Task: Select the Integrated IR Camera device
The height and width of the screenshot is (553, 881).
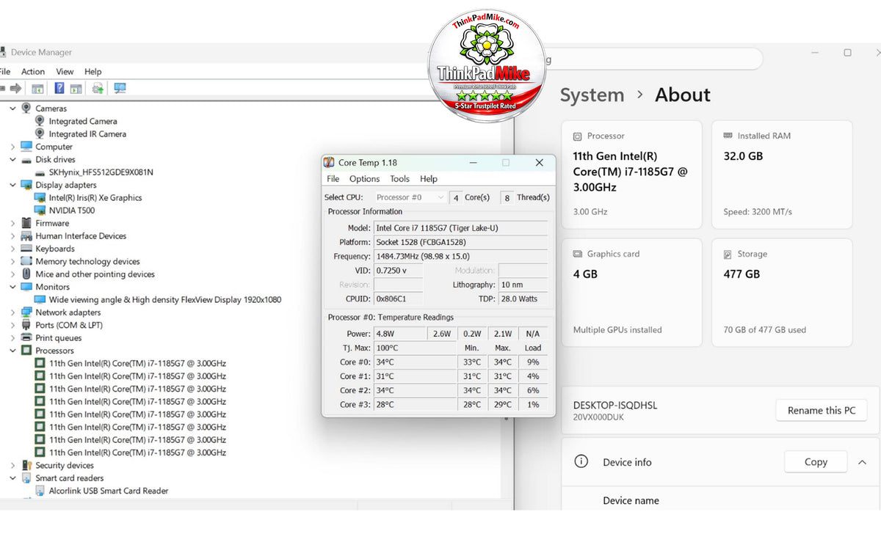Action: point(87,134)
